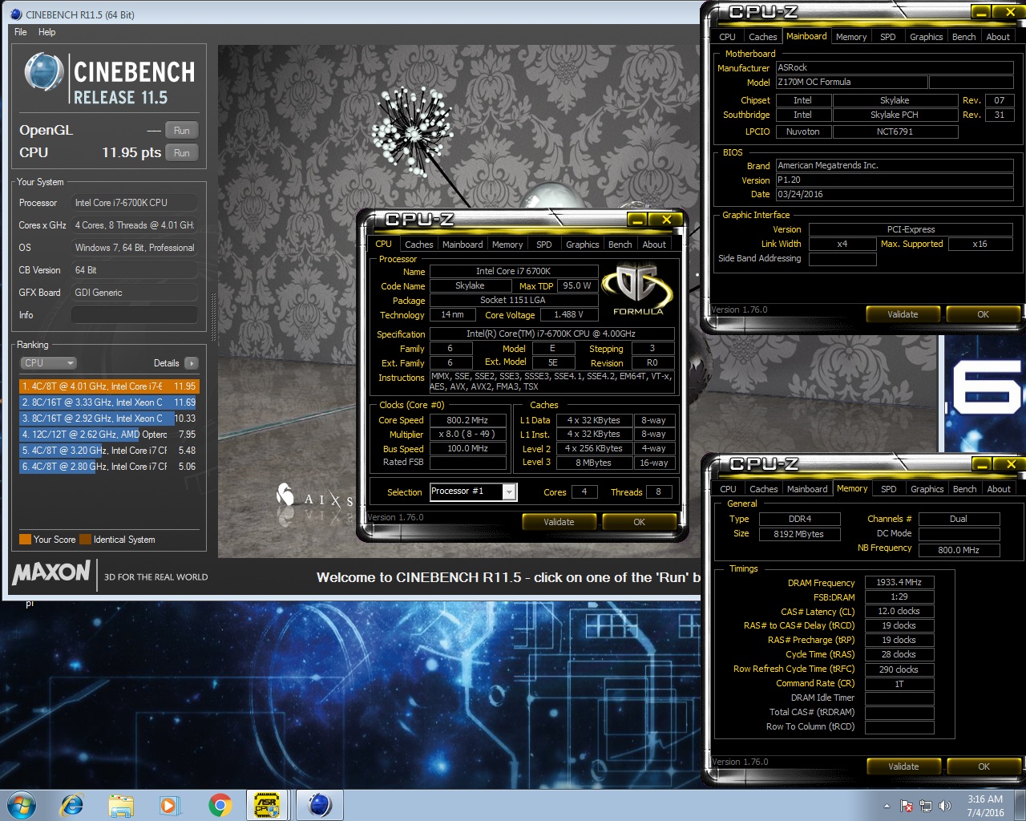1026x821 pixels.
Task: Open the SPD tab in center CPU-Z
Action: coord(543,245)
